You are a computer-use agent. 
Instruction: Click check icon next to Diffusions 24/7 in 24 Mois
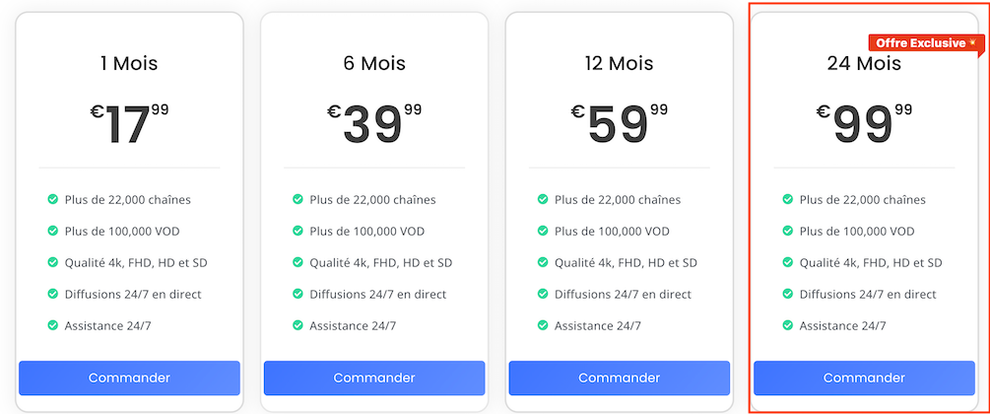[x=788, y=294]
